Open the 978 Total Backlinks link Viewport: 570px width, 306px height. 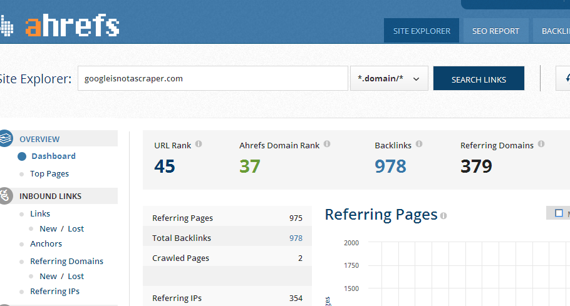coord(296,238)
